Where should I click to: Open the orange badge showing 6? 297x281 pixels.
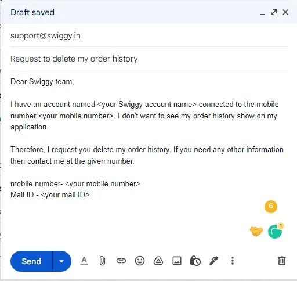(x=271, y=207)
